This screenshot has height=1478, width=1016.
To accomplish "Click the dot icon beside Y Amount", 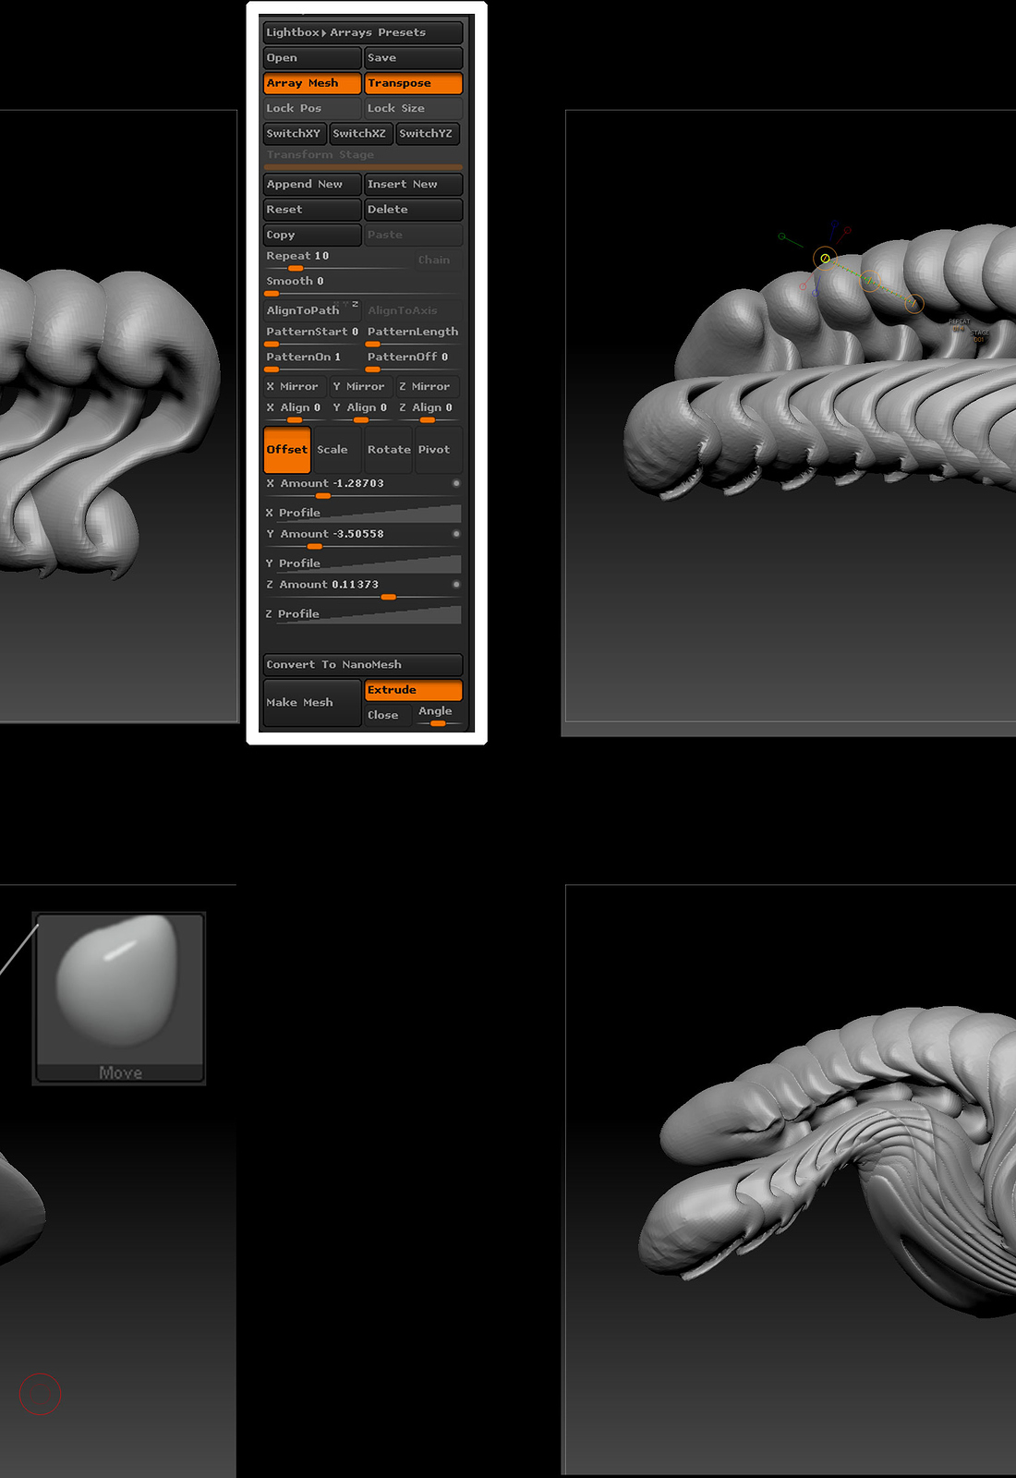I will (456, 534).
